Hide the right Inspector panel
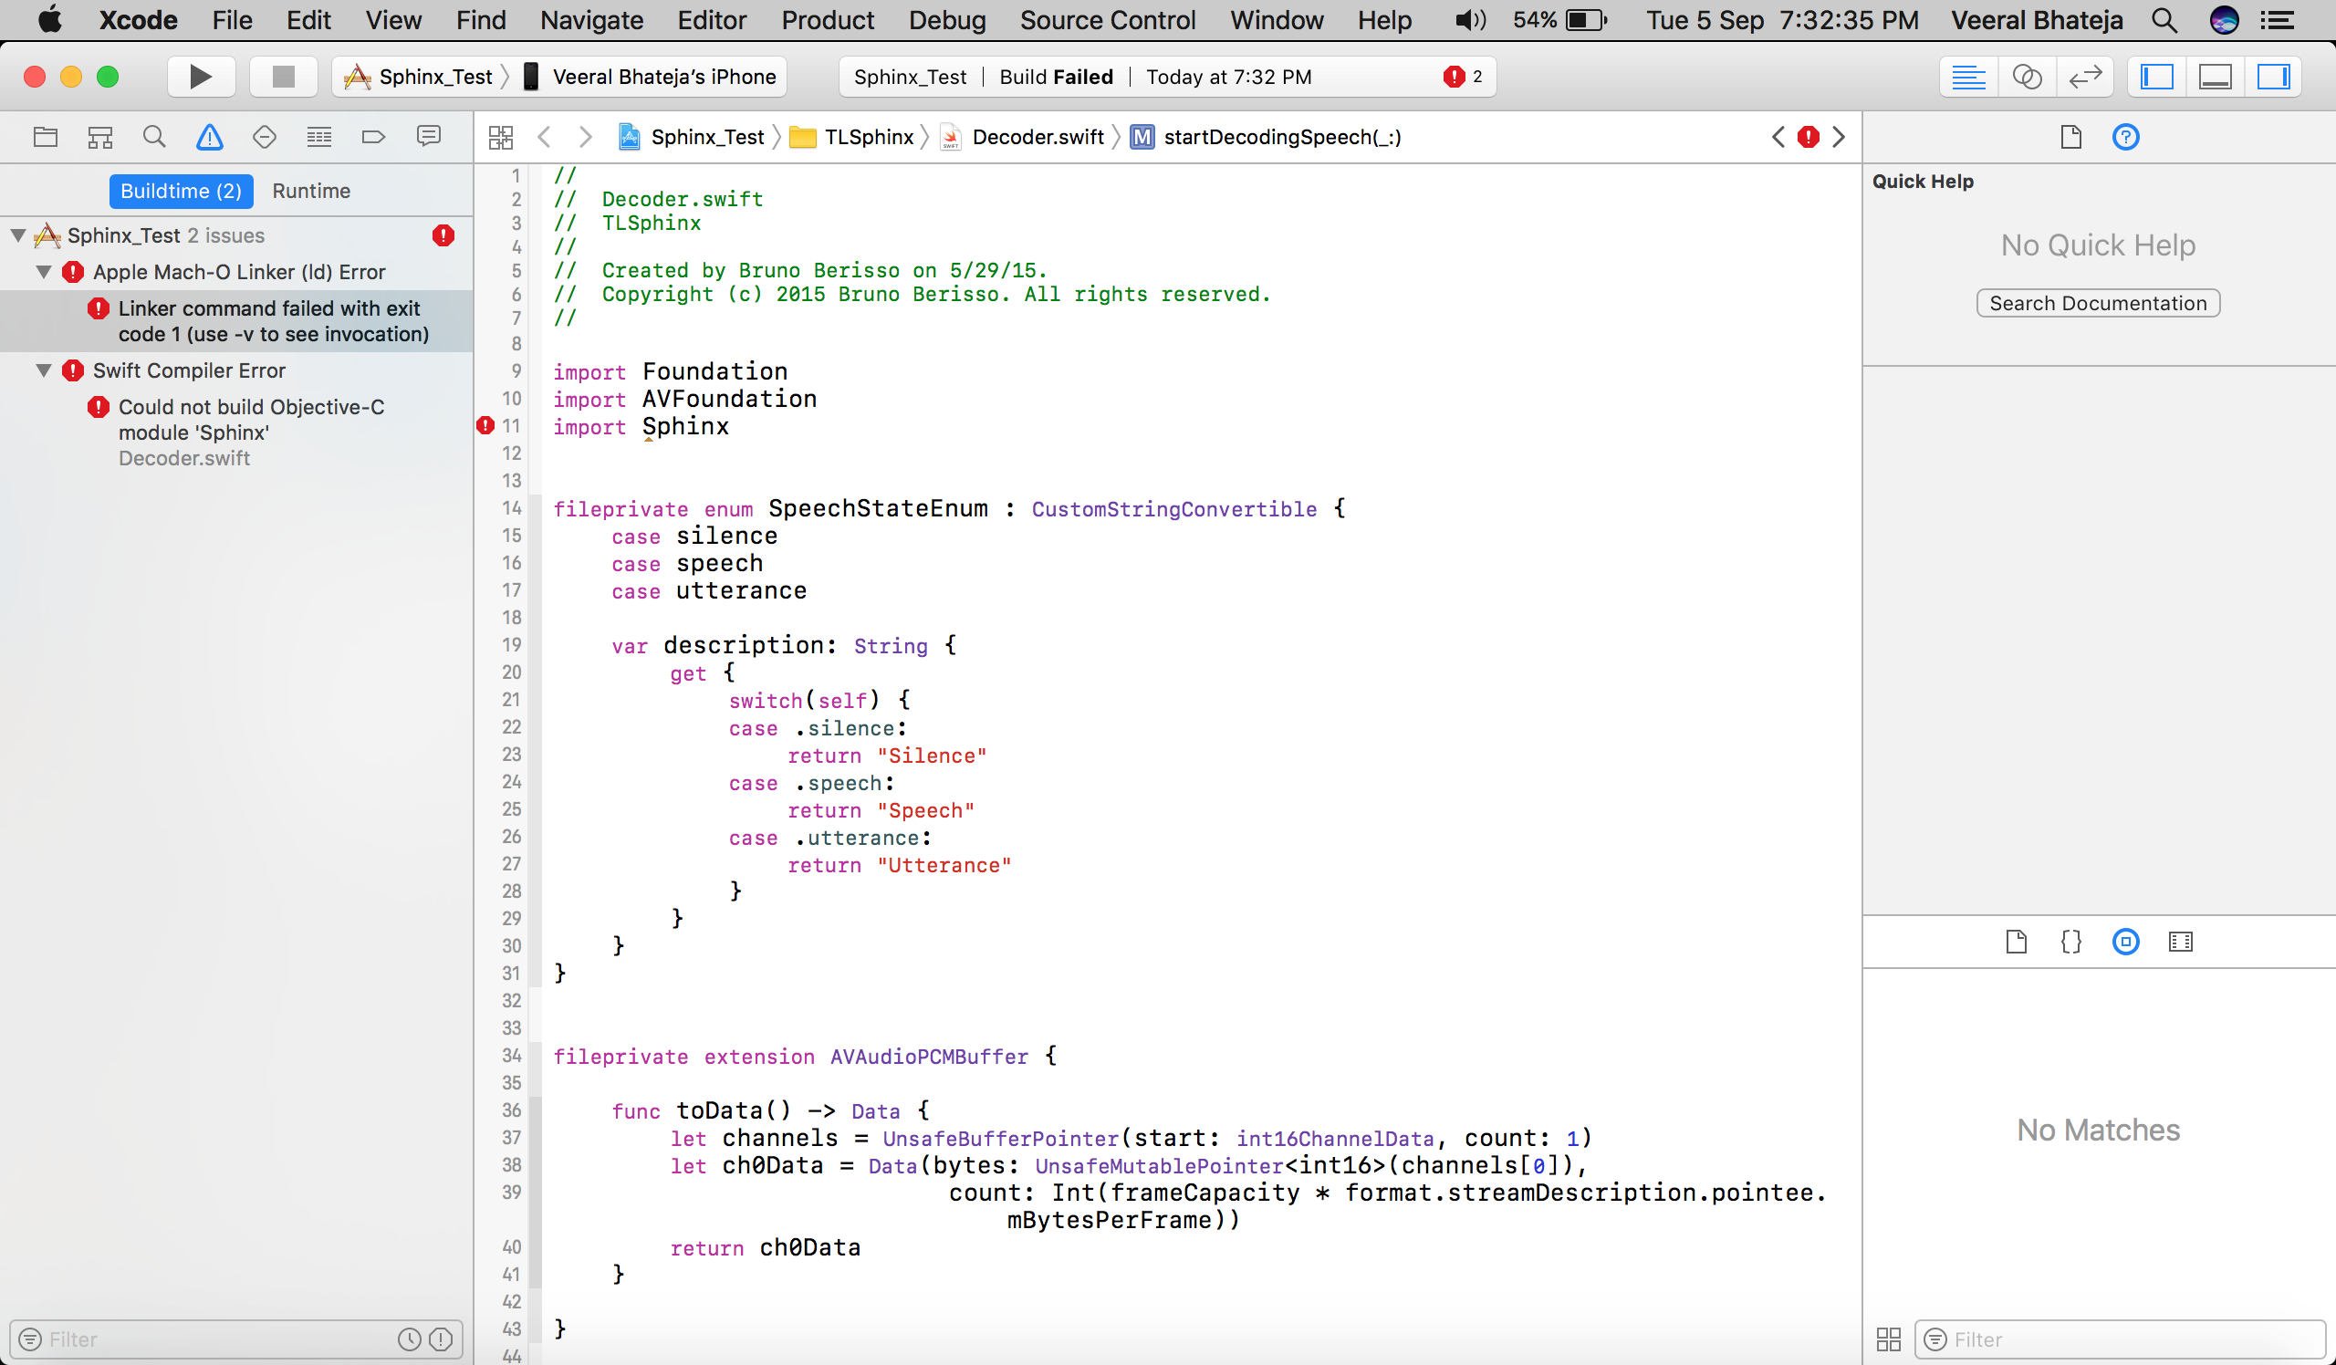2336x1365 pixels. pyautogui.click(x=2274, y=77)
